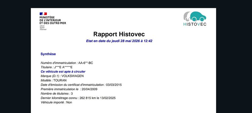Click the Rapport Histovec title
Viewport: 252px width, 113px height.
point(119,34)
